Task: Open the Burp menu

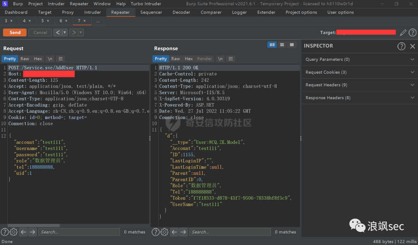Action: point(18,4)
